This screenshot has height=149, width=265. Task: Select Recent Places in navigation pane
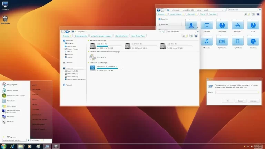[71, 49]
